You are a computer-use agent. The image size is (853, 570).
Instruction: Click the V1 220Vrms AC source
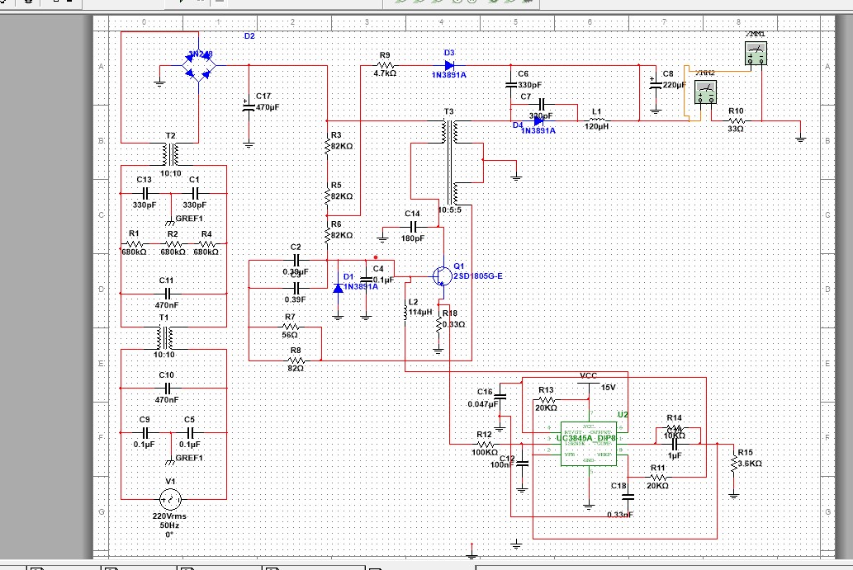[170, 499]
